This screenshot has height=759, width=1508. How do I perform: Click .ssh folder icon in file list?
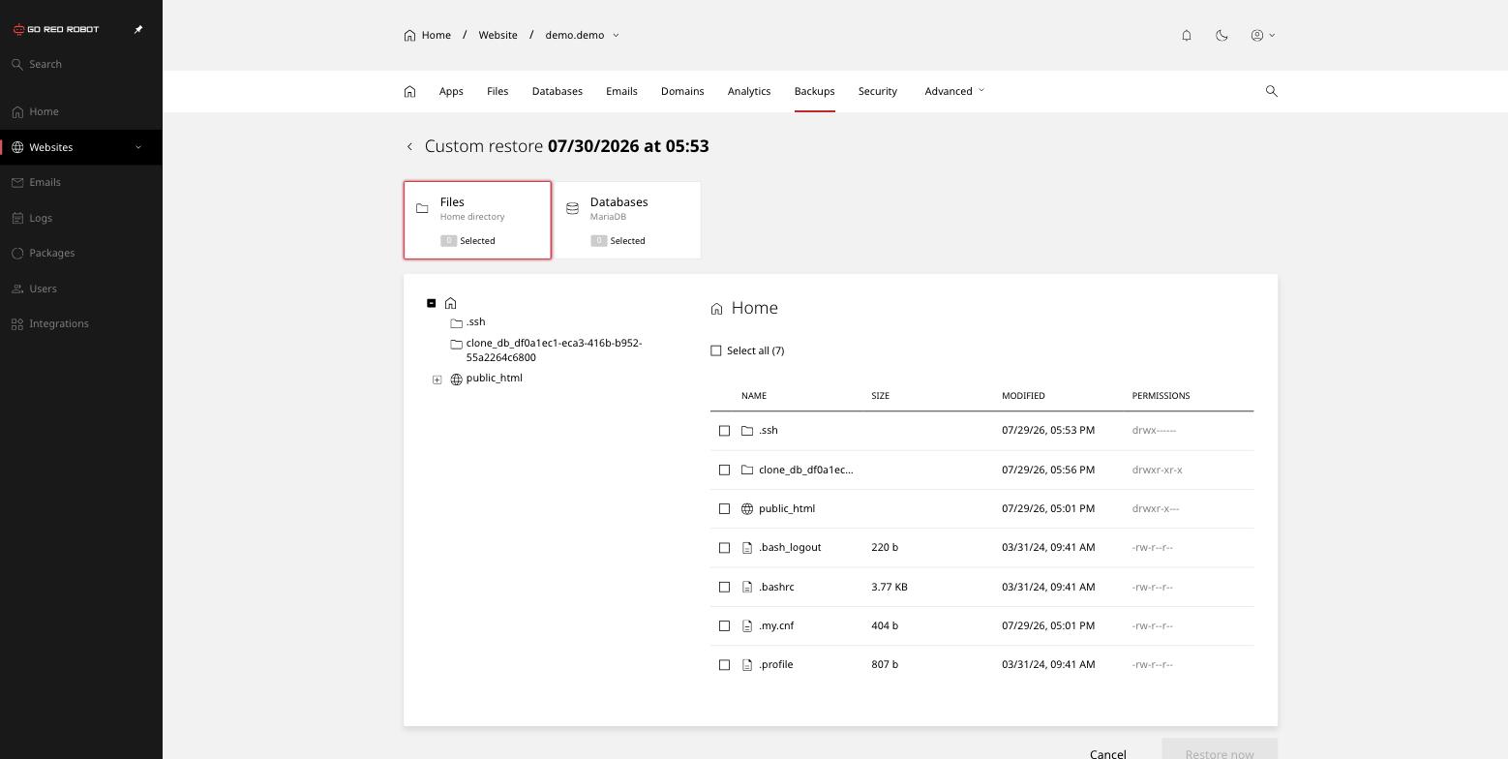pos(747,431)
